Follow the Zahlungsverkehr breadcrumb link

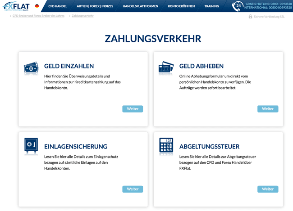click(82, 16)
